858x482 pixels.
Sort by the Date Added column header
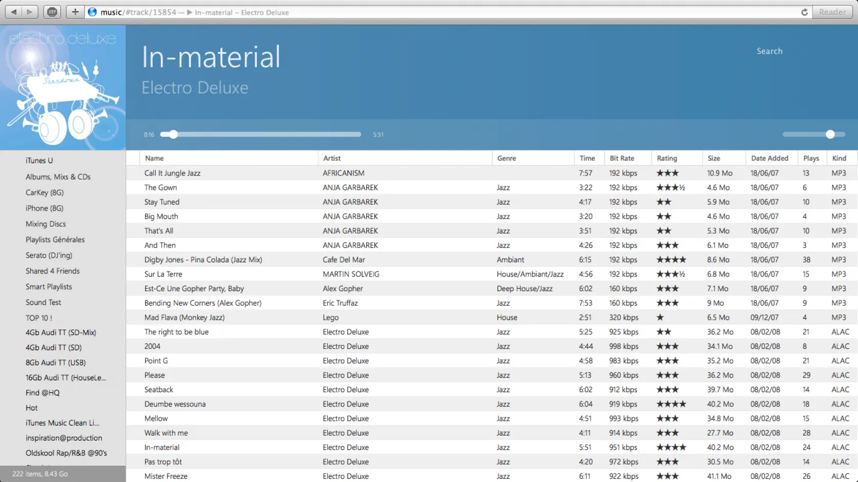[x=769, y=158]
